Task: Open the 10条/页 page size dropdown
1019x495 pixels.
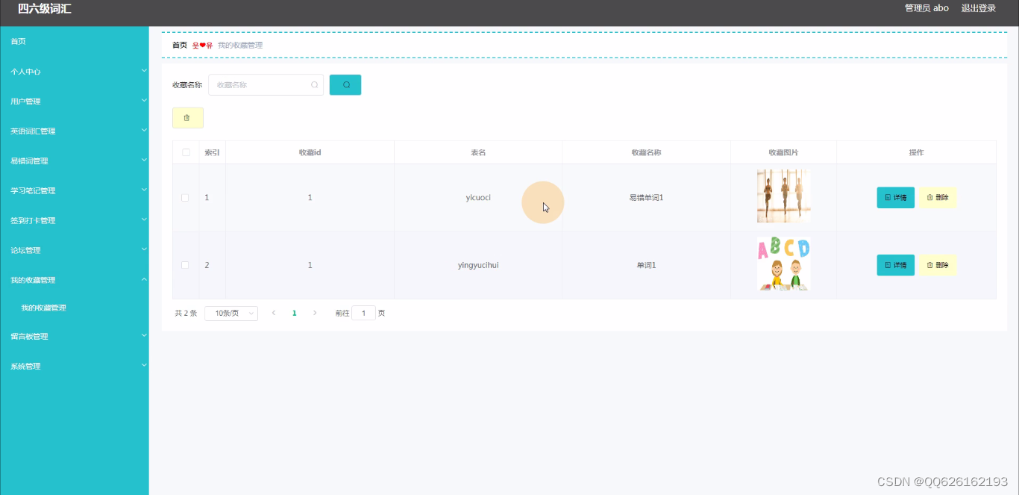Action: pos(231,314)
